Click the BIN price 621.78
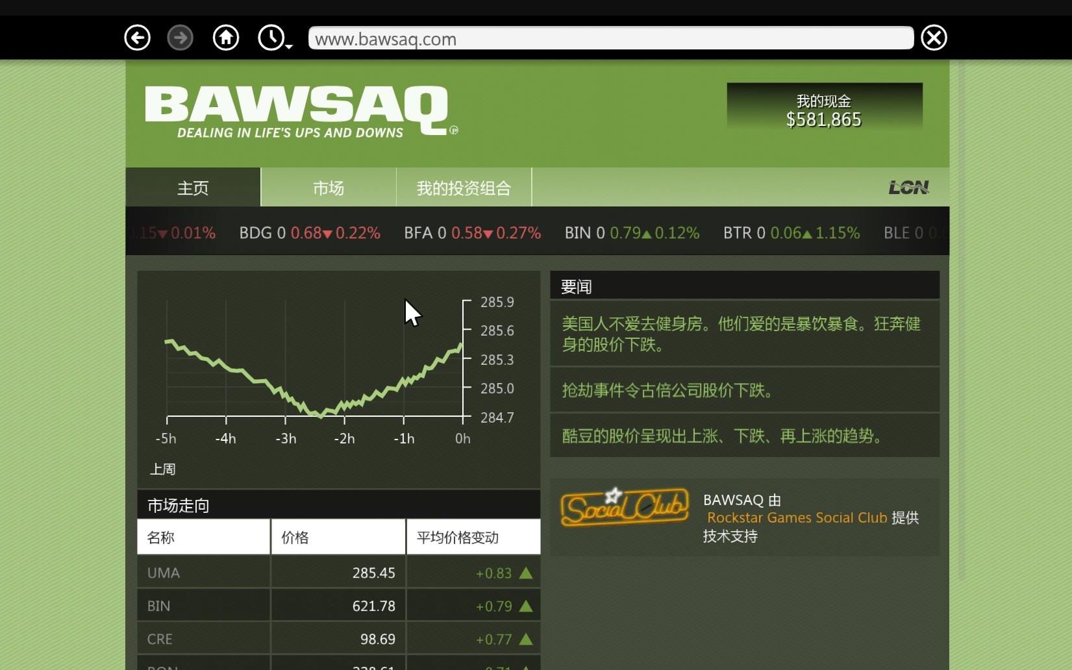 [x=373, y=606]
